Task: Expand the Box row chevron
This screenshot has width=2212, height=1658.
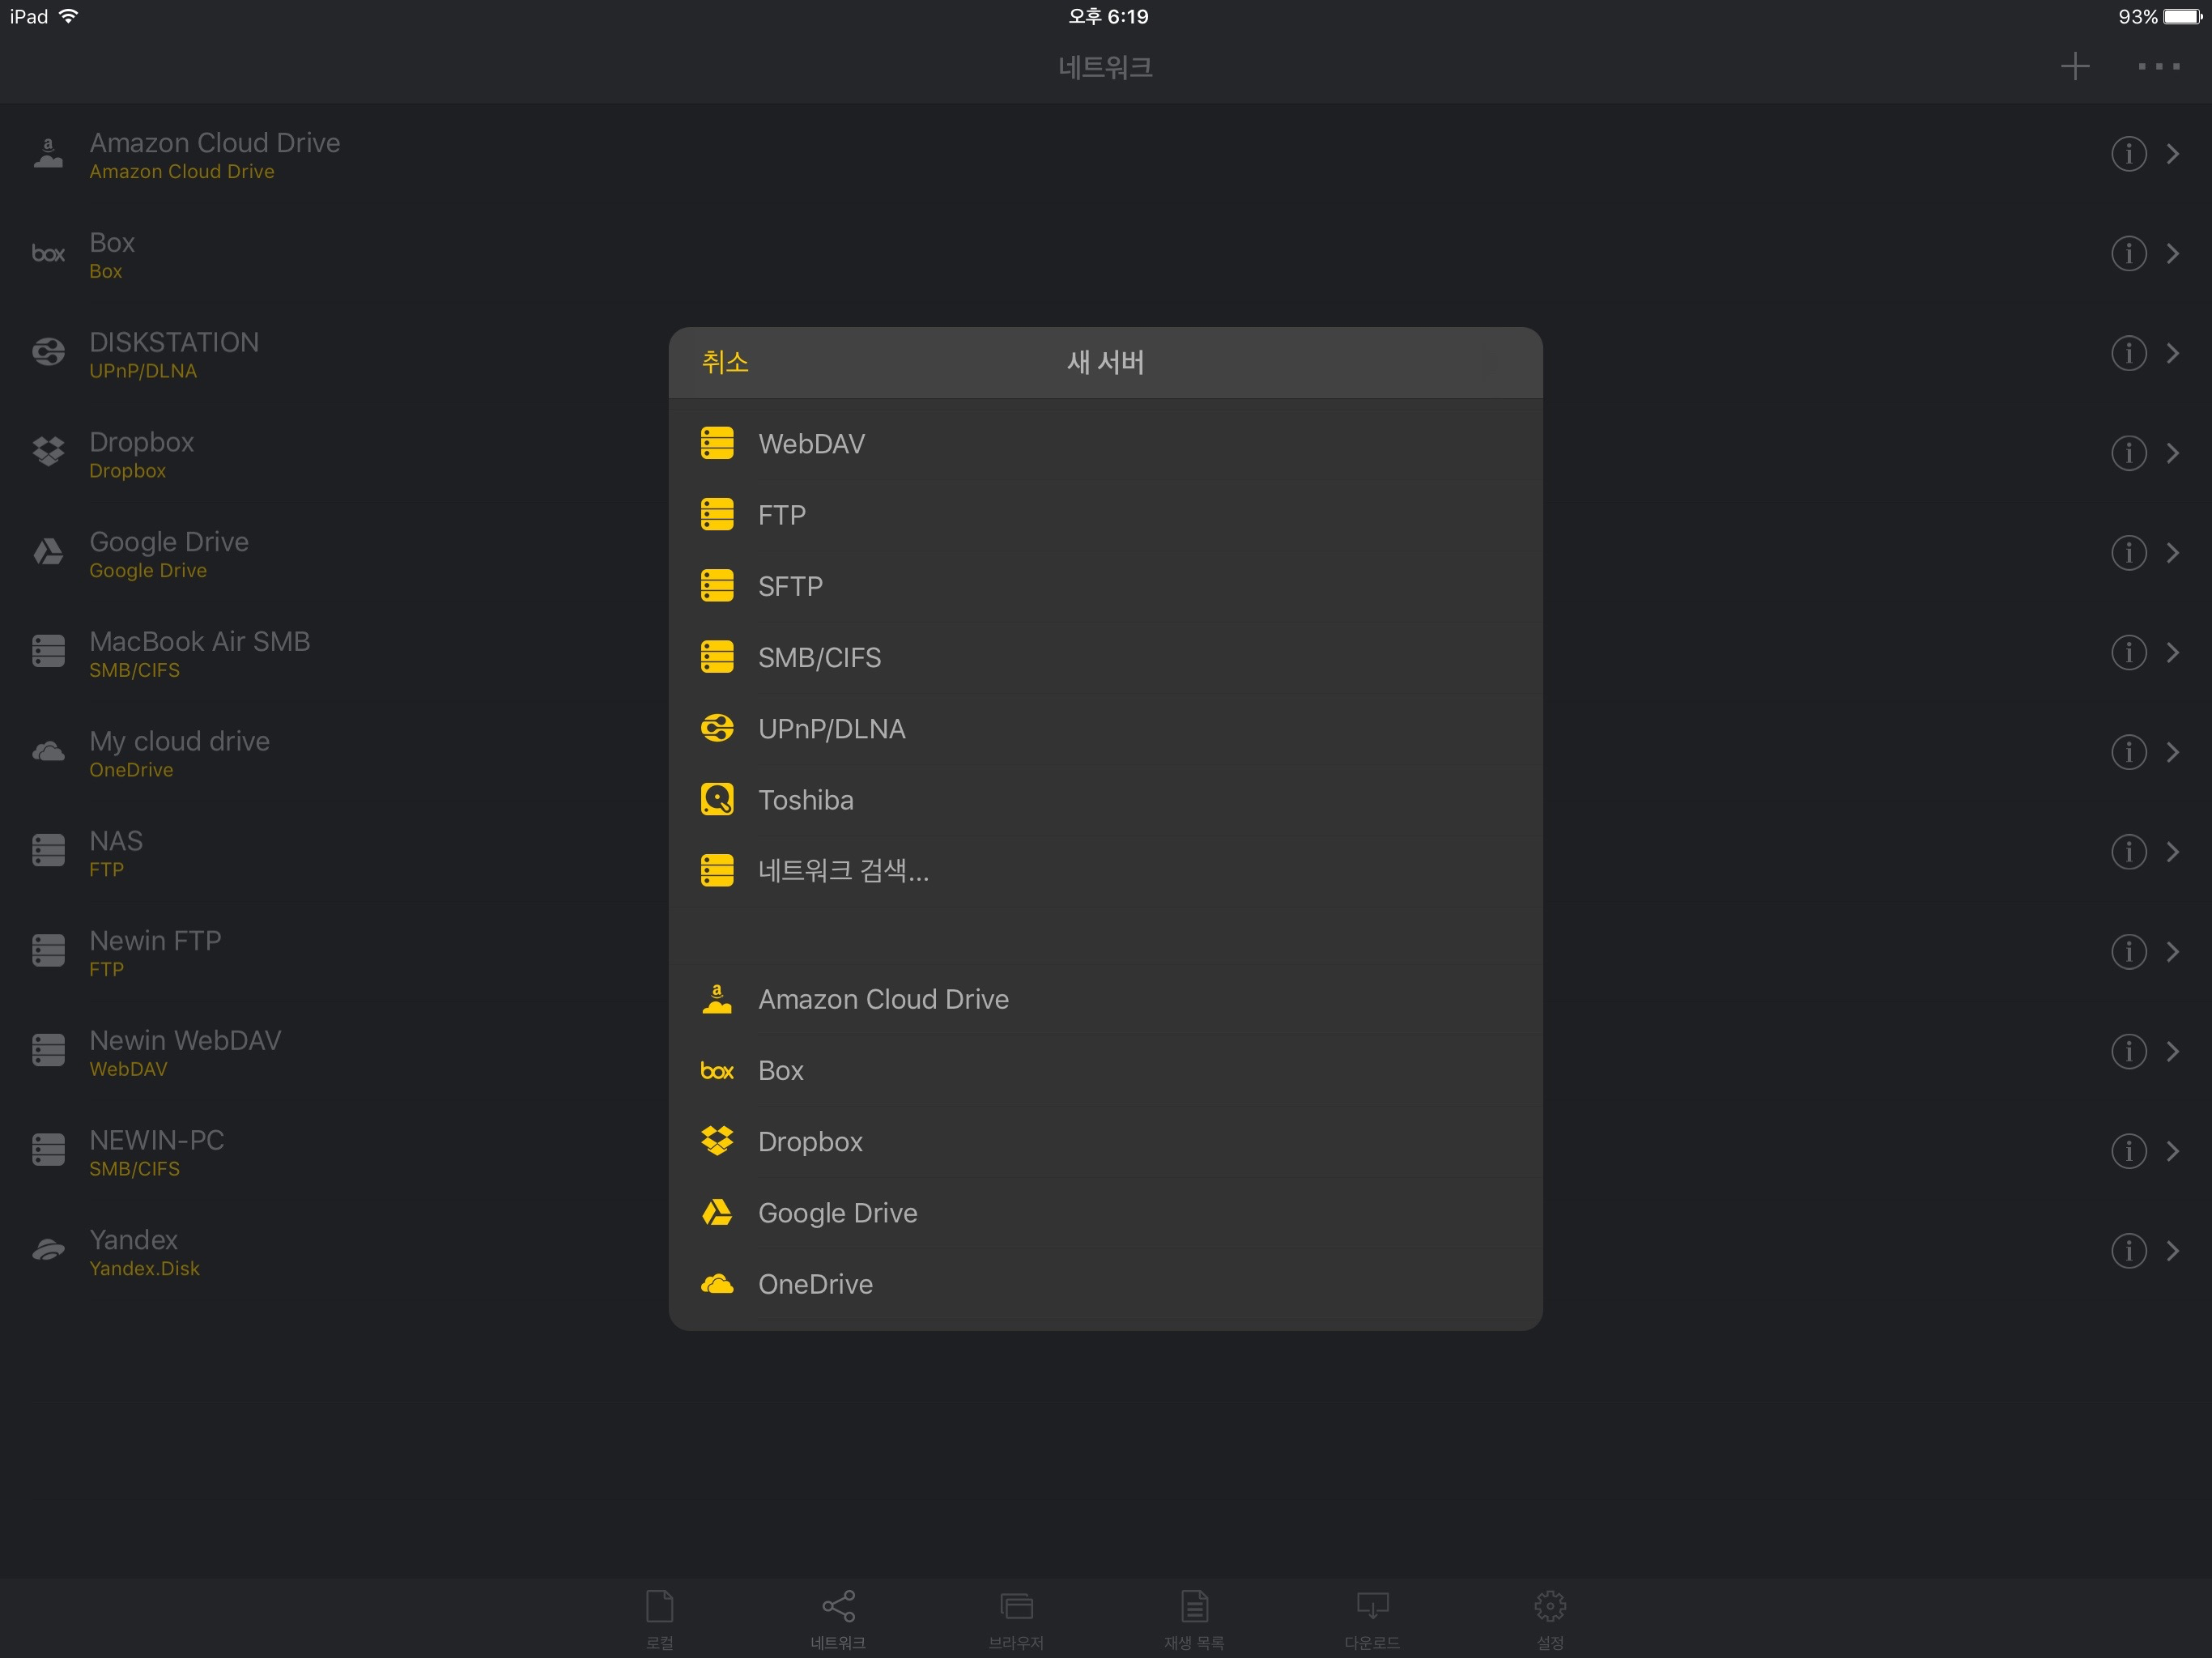Action: point(2173,254)
